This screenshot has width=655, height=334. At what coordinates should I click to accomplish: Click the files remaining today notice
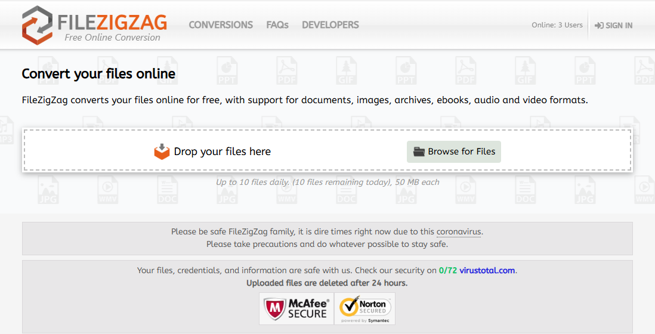(x=327, y=182)
